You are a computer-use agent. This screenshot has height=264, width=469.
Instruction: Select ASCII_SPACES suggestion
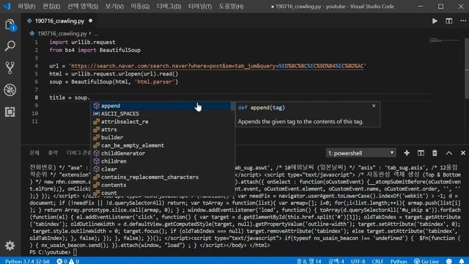pyautogui.click(x=161, y=114)
